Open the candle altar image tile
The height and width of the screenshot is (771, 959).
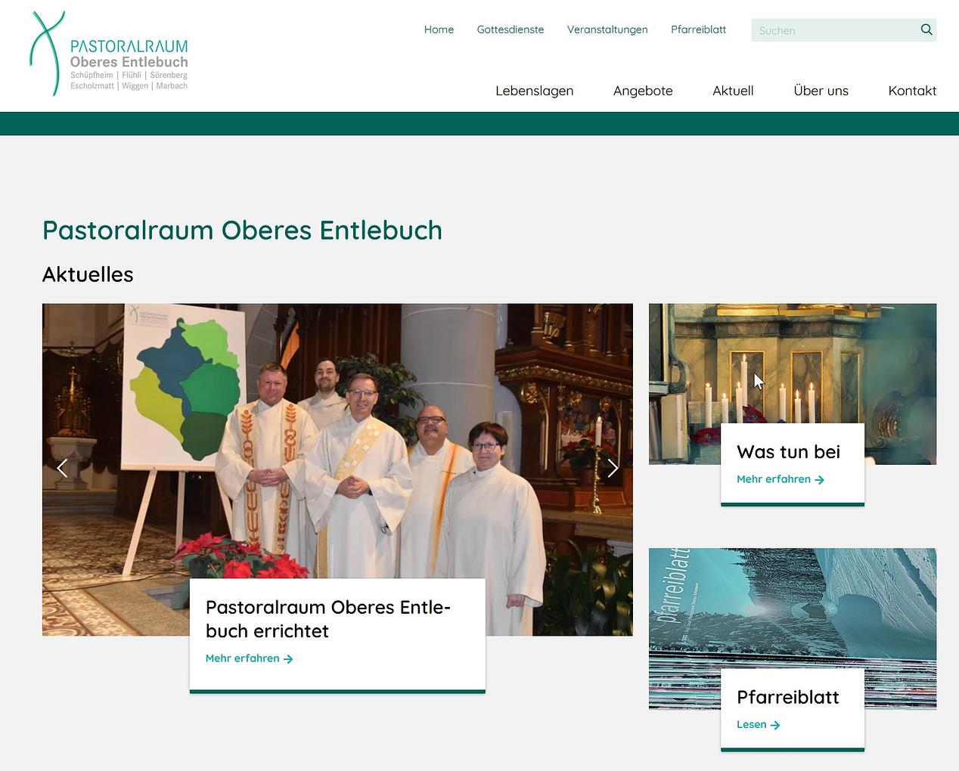click(x=792, y=363)
